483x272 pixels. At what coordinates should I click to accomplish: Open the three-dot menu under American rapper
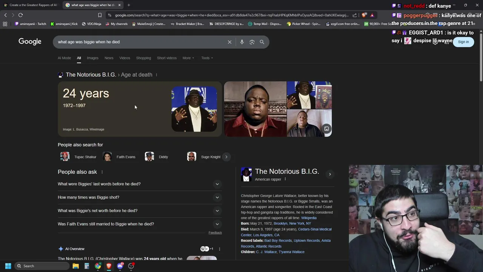click(285, 179)
